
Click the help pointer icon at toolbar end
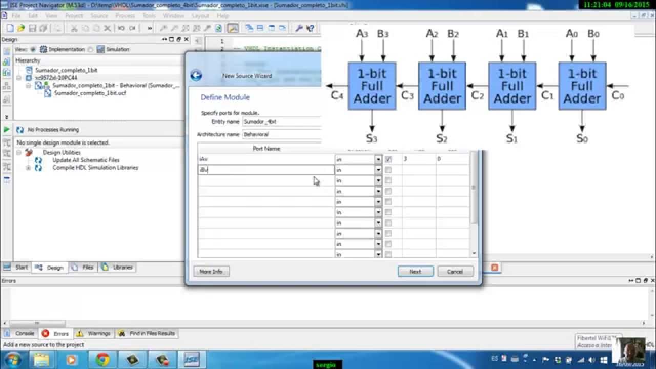pyautogui.click(x=311, y=28)
